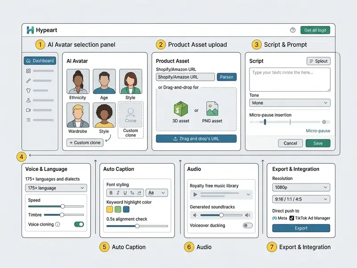Save the script

tap(318, 143)
